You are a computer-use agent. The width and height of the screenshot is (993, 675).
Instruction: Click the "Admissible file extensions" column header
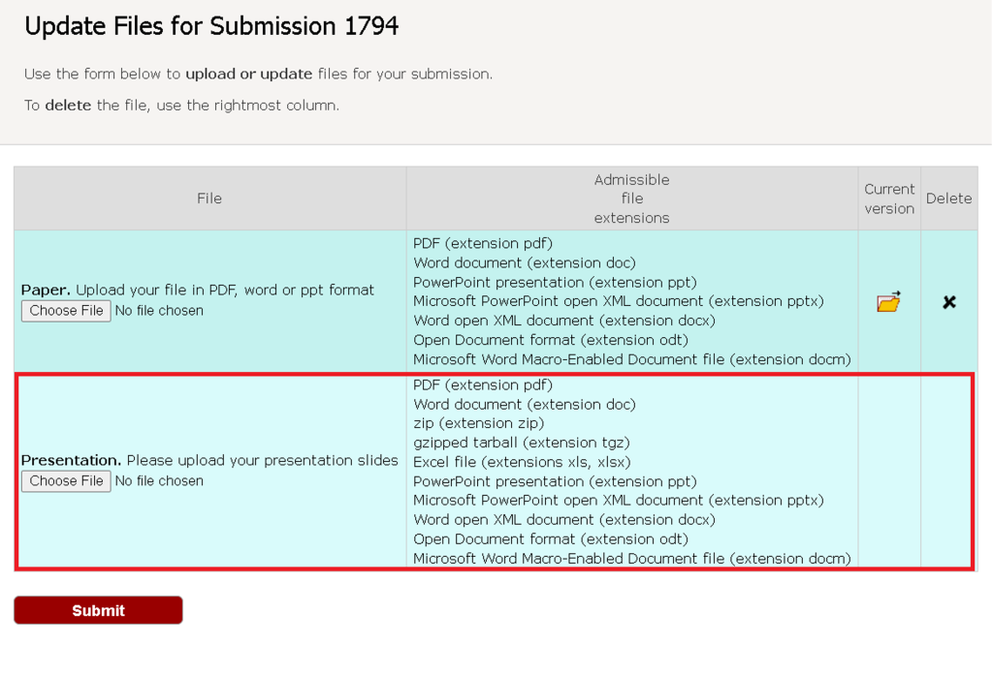pyautogui.click(x=631, y=199)
